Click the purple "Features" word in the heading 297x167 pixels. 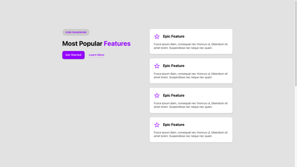(x=117, y=43)
